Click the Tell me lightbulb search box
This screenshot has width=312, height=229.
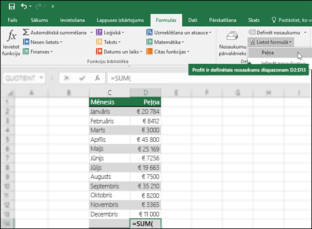coord(291,20)
